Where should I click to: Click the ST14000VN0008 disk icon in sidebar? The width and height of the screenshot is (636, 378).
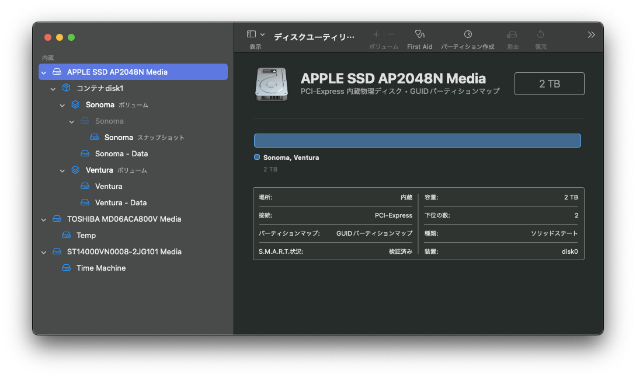tap(57, 251)
